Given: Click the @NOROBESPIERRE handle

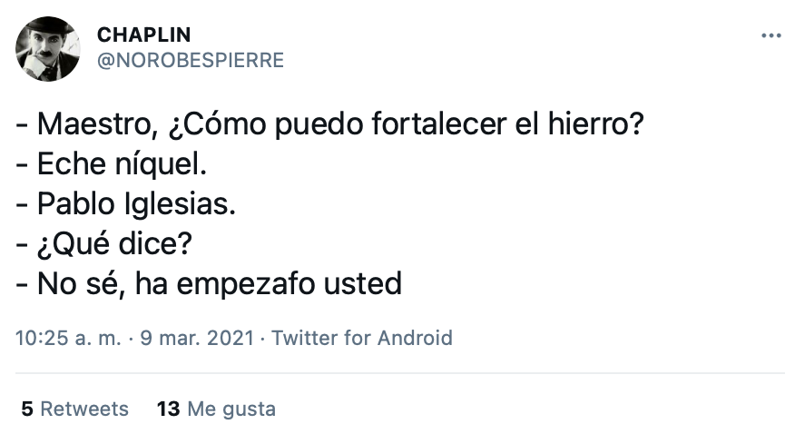Looking at the screenshot, I should [x=190, y=61].
